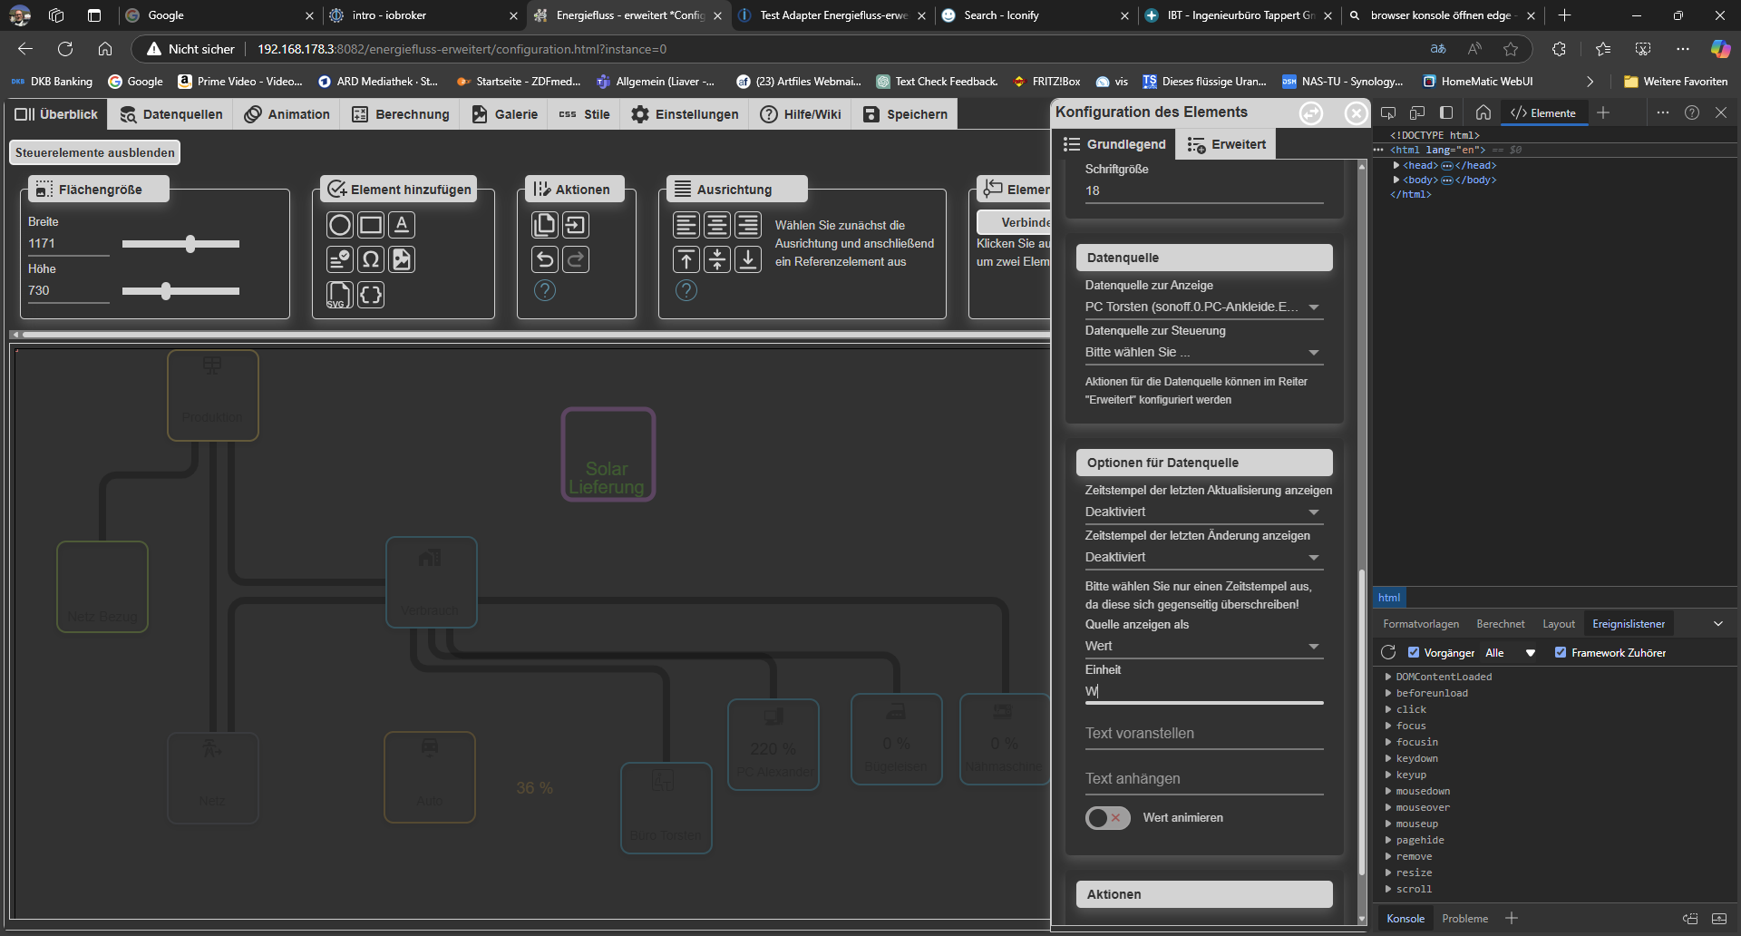Screen dimensions: 1741x936
Task: Align elements to the bottom
Action: (748, 259)
